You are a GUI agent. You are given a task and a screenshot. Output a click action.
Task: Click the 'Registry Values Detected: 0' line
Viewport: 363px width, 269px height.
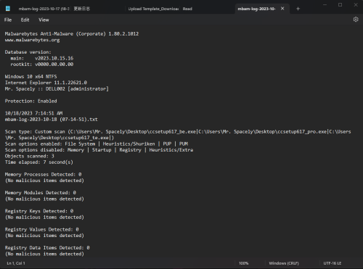click(41, 229)
